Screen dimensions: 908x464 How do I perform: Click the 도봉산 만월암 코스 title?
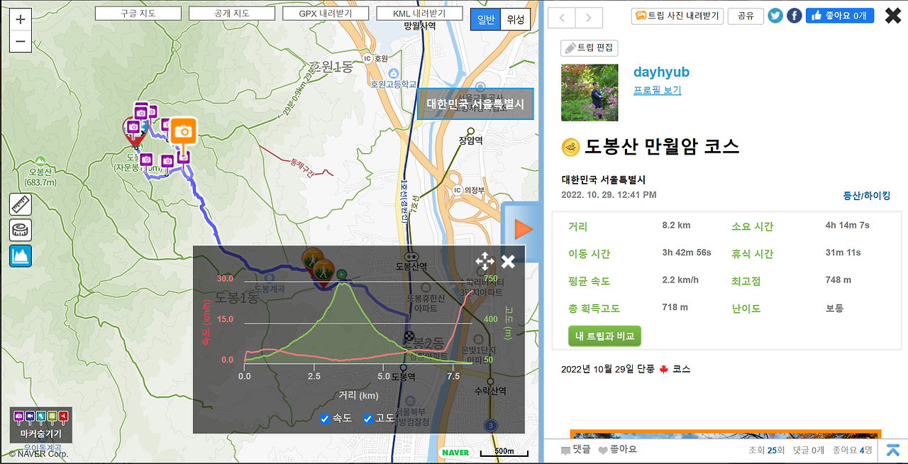tap(662, 147)
